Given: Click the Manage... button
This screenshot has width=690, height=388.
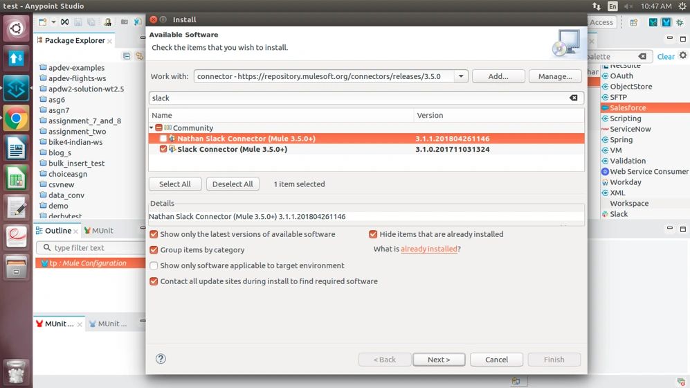Looking at the screenshot, I should click(x=555, y=76).
